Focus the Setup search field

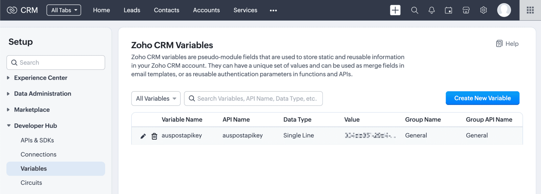[x=56, y=62]
